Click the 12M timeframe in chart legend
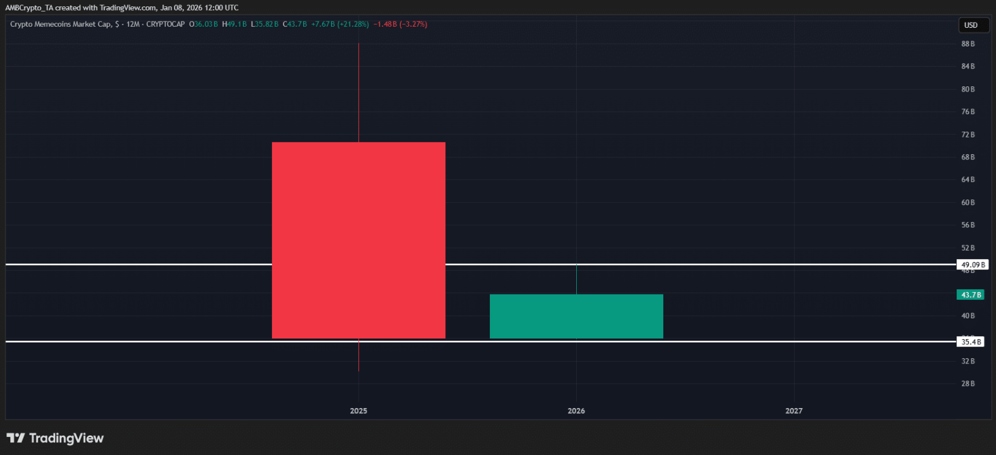 click(x=133, y=24)
